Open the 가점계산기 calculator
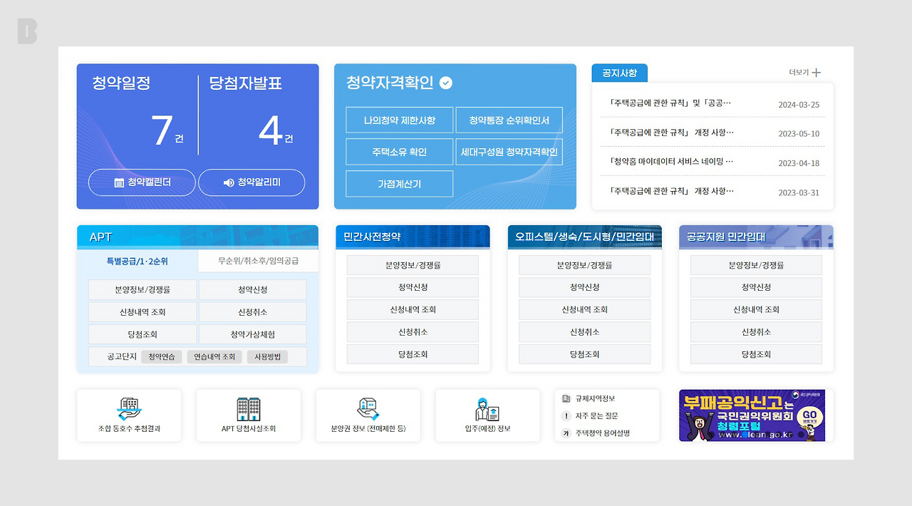 coord(399,184)
